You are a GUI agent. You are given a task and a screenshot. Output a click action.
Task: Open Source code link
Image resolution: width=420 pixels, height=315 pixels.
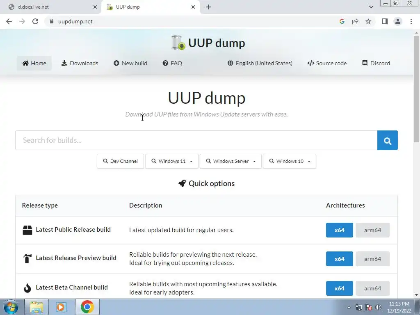click(x=327, y=63)
